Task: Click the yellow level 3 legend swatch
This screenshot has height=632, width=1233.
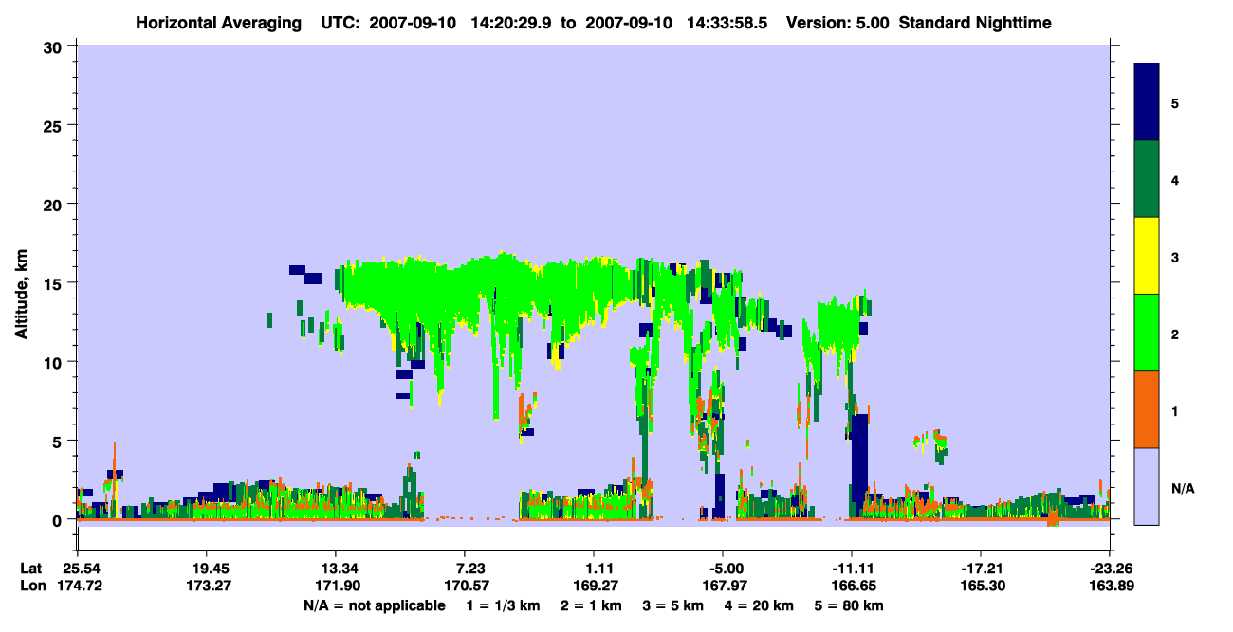Action: 1147,256
